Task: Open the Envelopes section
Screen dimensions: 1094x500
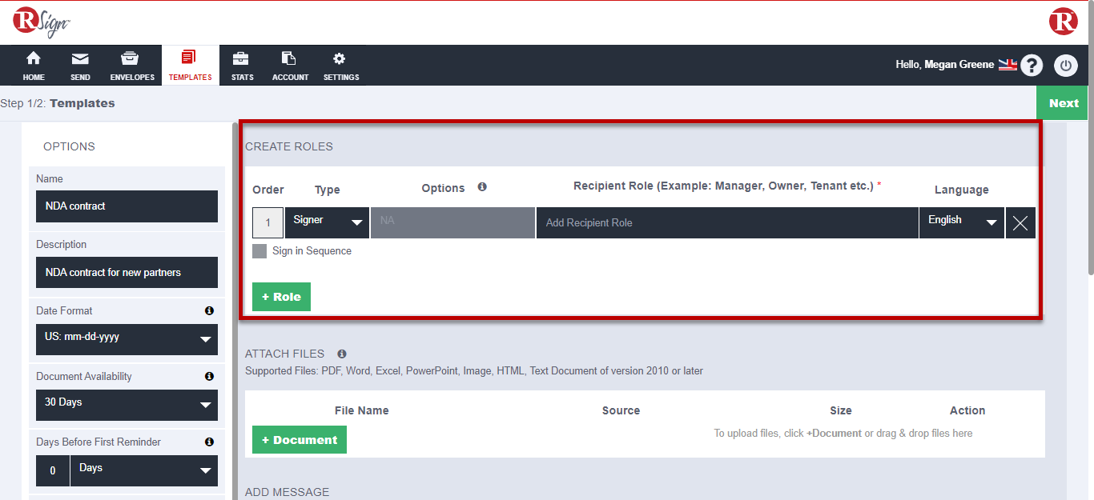Action: [131, 65]
